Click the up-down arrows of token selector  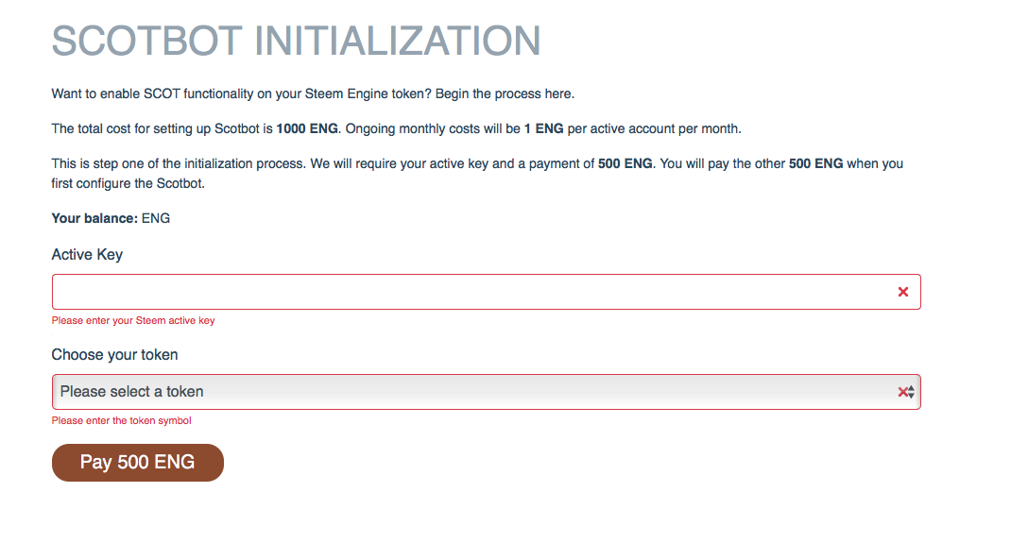click(911, 392)
